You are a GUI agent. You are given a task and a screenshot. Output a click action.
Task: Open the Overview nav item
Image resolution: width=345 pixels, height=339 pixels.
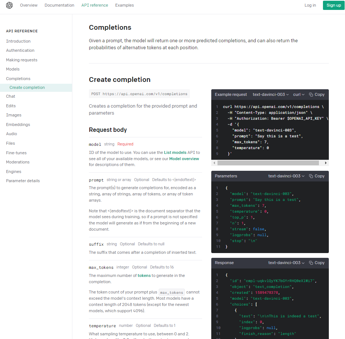coord(29,5)
